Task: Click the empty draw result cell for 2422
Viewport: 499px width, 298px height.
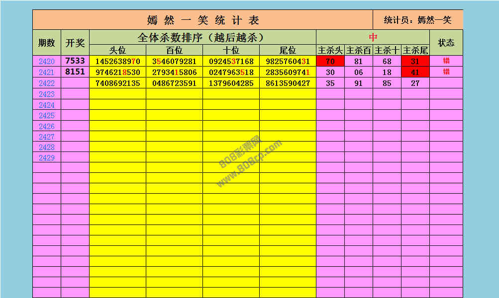Action: click(x=75, y=83)
